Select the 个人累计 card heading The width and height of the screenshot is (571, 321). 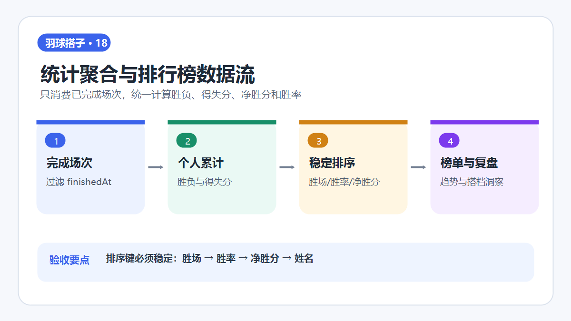201,163
